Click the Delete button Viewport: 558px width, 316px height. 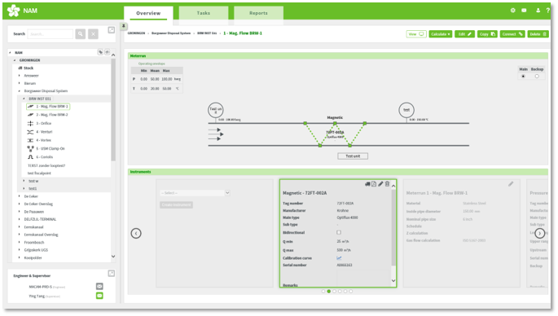click(x=538, y=34)
